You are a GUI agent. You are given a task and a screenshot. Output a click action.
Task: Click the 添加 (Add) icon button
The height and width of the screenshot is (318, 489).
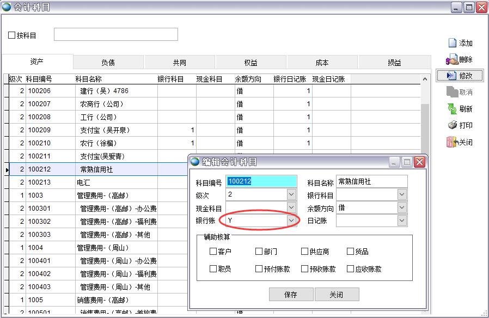pos(452,43)
